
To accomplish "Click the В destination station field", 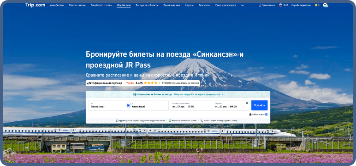I will (x=148, y=105).
